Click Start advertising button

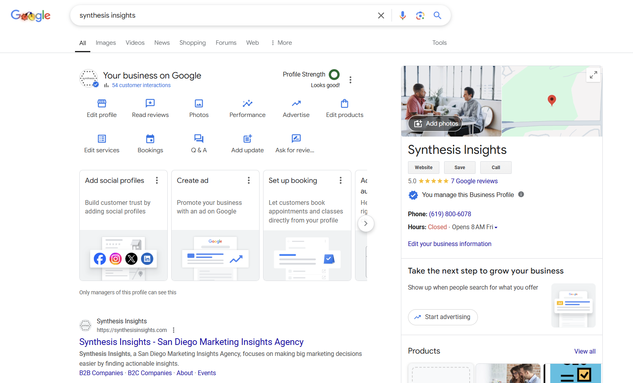tap(443, 317)
